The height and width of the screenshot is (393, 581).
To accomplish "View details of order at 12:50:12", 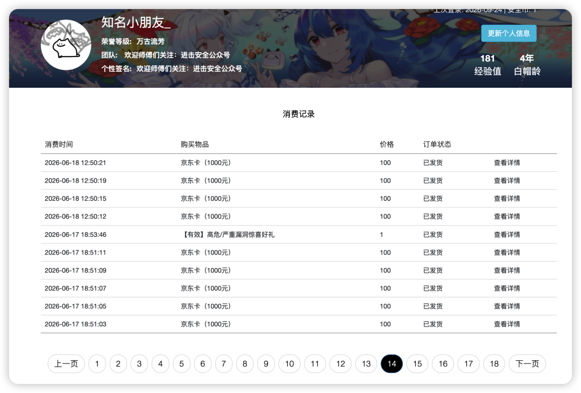I will tap(507, 216).
